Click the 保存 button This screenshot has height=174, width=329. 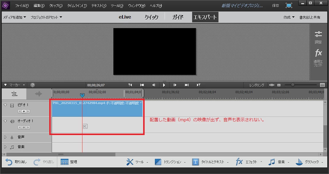pos(275,6)
